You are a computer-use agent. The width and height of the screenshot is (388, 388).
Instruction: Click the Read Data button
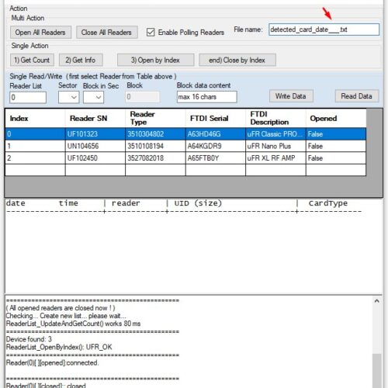click(x=357, y=96)
